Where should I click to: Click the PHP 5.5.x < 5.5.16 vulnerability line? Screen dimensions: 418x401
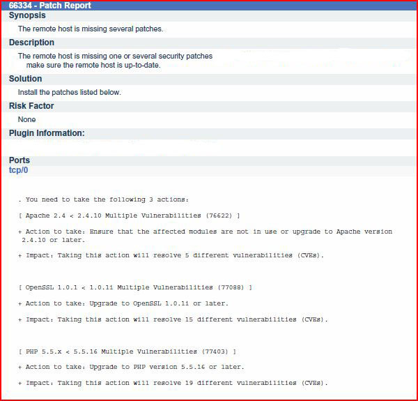point(127,351)
